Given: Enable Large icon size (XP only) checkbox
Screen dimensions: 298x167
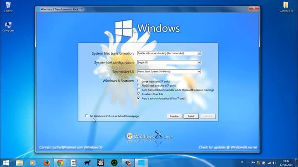Looking at the screenshot, I should click(x=139, y=81).
